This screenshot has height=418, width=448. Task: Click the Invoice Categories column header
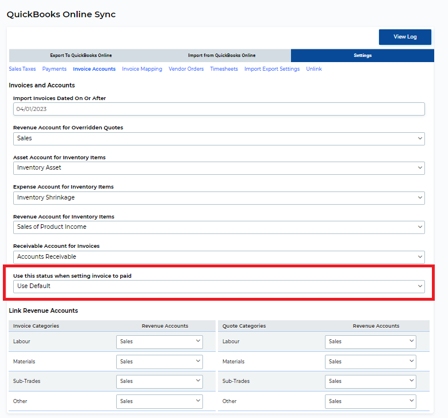(x=36, y=326)
